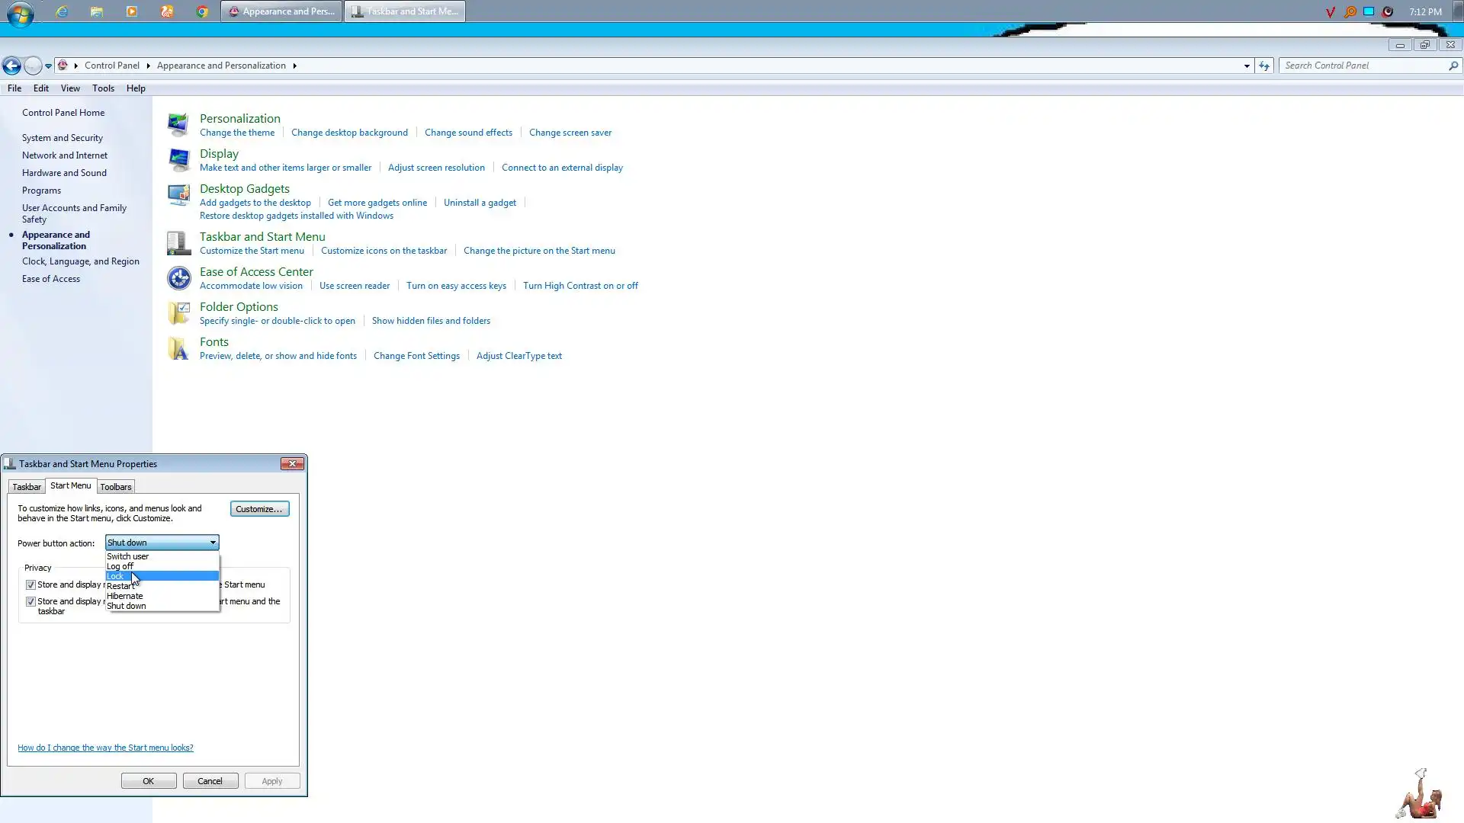Click the Search Control Panel field
Image resolution: width=1464 pixels, height=823 pixels.
(1363, 66)
